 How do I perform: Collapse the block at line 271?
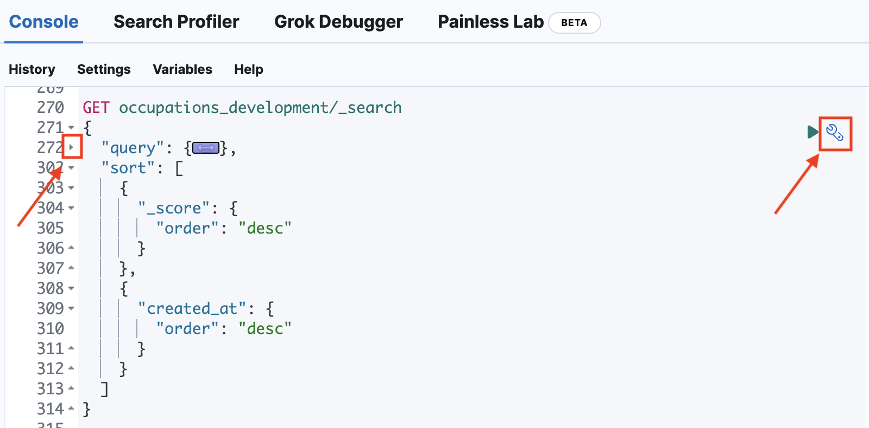pyautogui.click(x=71, y=128)
